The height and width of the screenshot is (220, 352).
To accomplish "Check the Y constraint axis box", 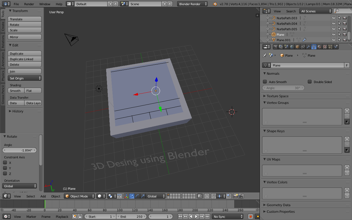I will point(5,168).
